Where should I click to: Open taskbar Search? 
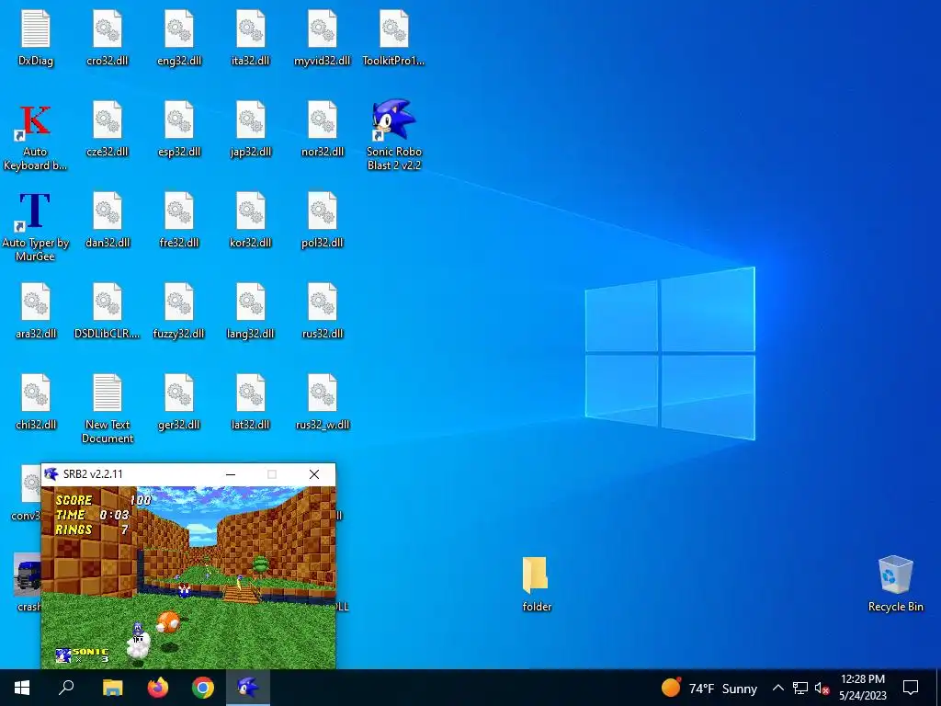pyautogui.click(x=66, y=688)
